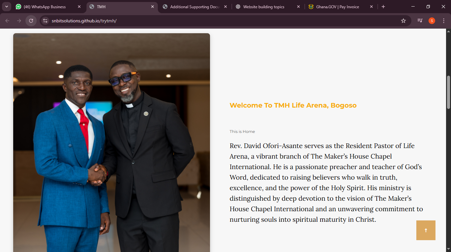Viewport: 451px width, 252px height.
Task: Open Chrome three-dot menu
Action: [443, 21]
